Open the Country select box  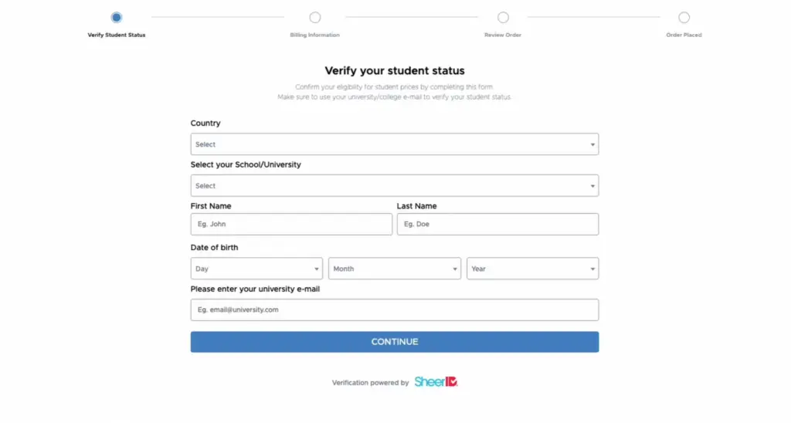[x=395, y=144]
